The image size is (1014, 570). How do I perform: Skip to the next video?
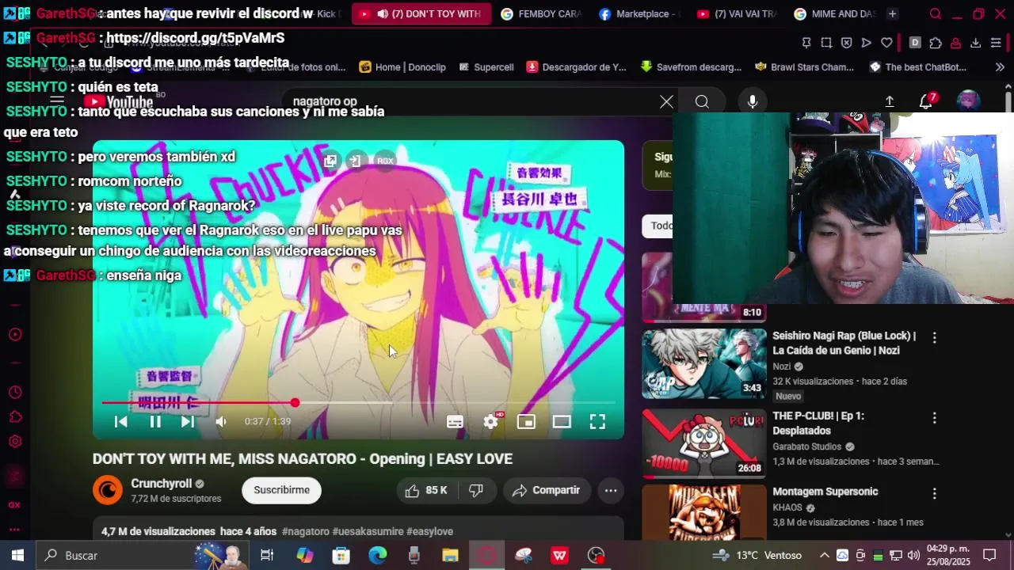tap(188, 422)
